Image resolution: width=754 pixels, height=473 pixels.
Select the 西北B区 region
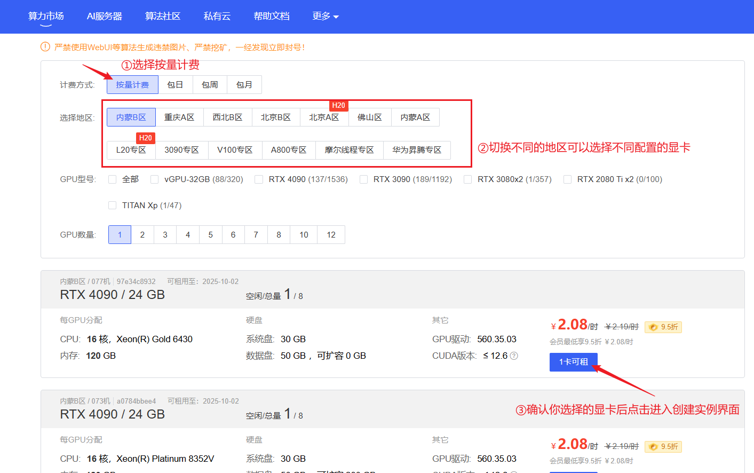click(228, 117)
